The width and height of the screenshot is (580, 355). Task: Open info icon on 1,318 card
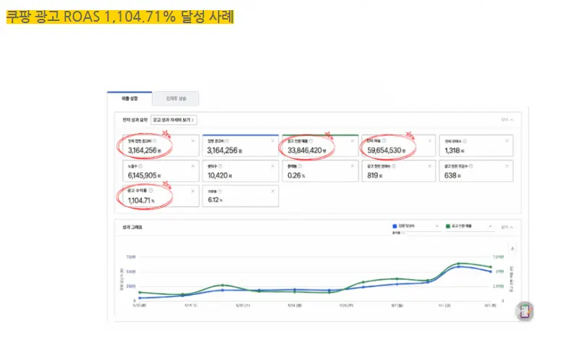[x=465, y=141]
